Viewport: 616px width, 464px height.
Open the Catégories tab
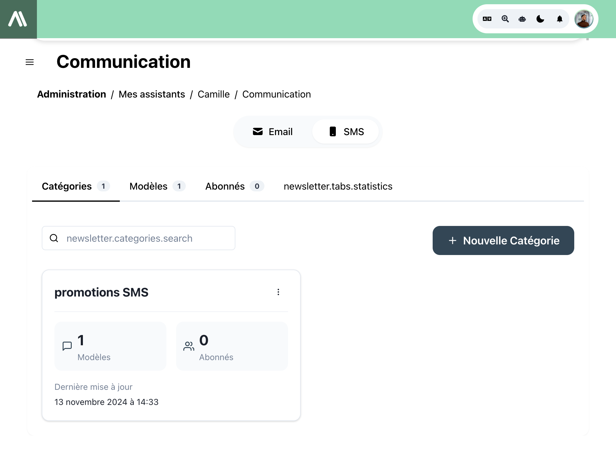pyautogui.click(x=76, y=186)
